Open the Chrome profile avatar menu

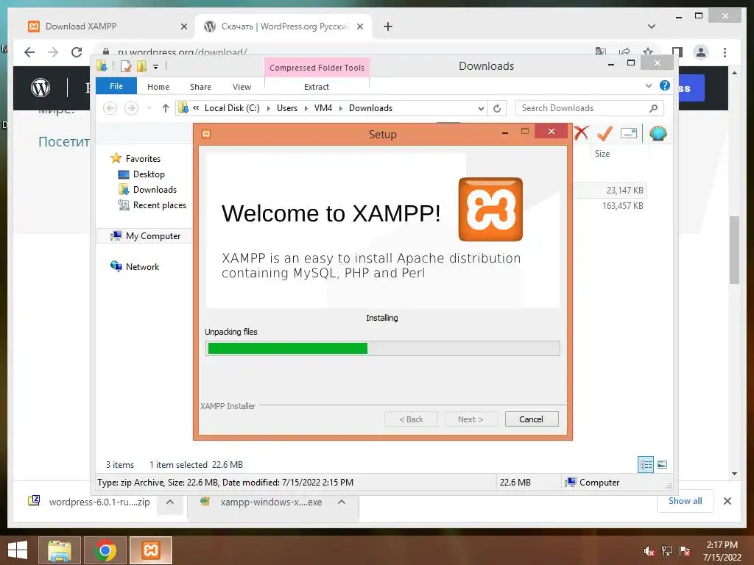701,52
